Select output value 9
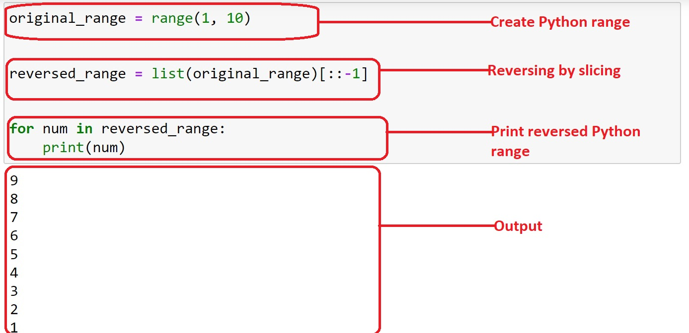Screen dimensions: 689x333 [x=14, y=181]
